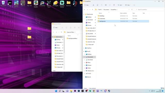This screenshot has height=93, width=165.
Task: Go back using the ScooterFlow window back arrow
Action: click(x=84, y=10)
